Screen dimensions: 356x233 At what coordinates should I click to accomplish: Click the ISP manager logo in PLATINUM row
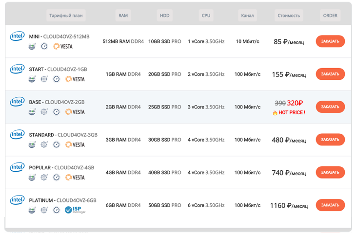(x=75, y=210)
